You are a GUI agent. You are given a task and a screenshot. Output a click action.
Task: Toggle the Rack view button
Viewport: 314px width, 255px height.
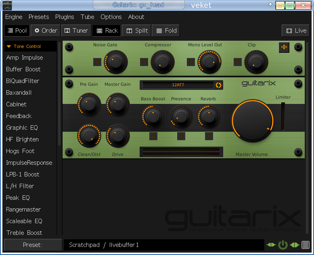pyautogui.click(x=107, y=31)
